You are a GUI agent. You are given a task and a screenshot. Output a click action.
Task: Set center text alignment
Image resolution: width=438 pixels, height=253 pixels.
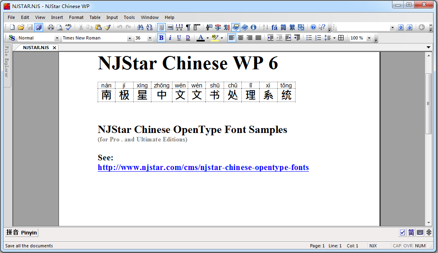241,38
